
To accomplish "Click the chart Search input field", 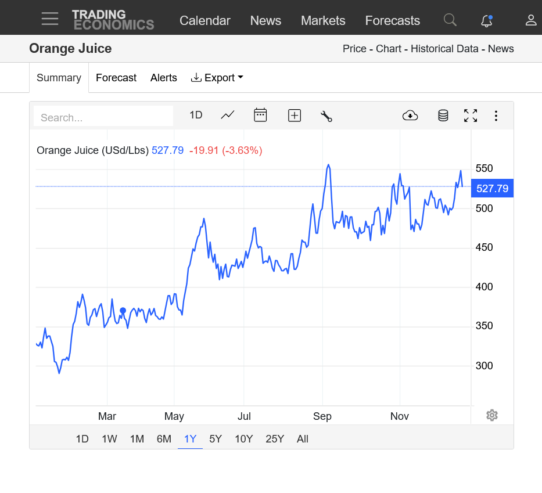I will pos(103,117).
